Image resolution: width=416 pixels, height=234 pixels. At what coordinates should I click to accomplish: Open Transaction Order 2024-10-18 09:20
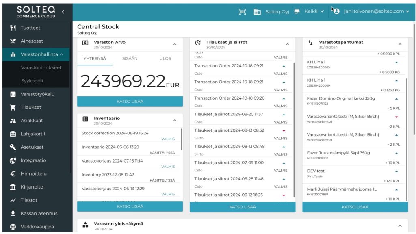[x=241, y=101]
